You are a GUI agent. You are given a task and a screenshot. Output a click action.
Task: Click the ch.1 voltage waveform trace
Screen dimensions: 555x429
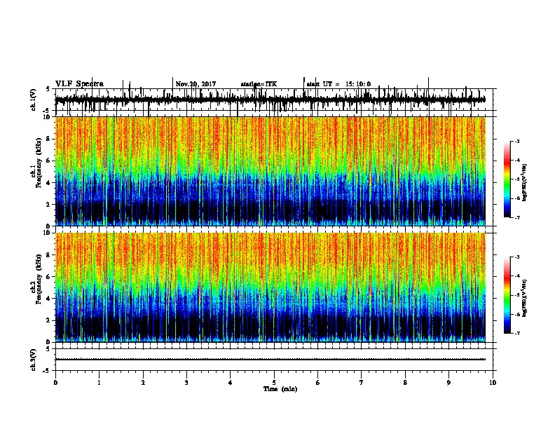pyautogui.click(x=270, y=100)
